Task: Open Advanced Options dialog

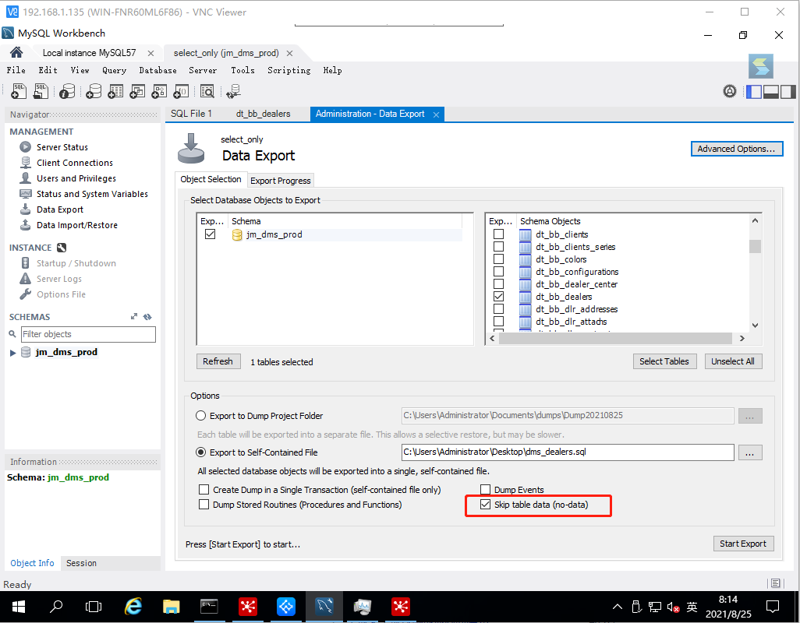Action: 737,149
